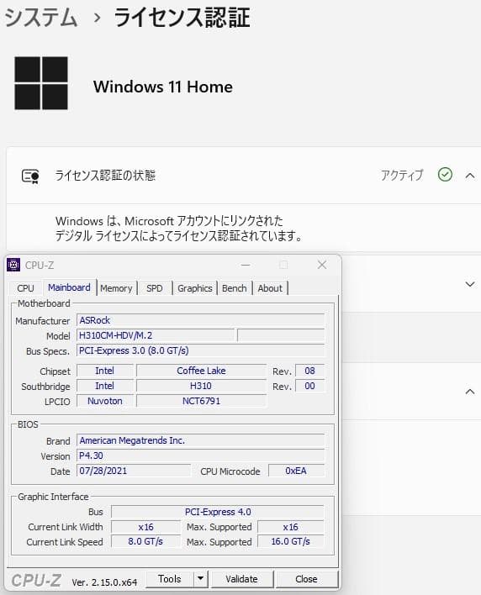The width and height of the screenshot is (481, 595).
Task: Click the Nuvoton LPCIO vendor field
Action: click(105, 401)
